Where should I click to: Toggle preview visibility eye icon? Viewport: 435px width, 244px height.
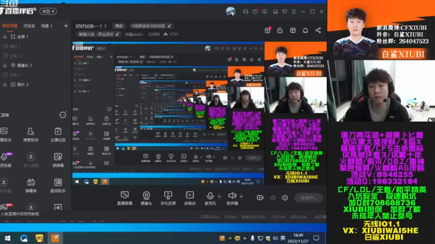[x=273, y=197]
